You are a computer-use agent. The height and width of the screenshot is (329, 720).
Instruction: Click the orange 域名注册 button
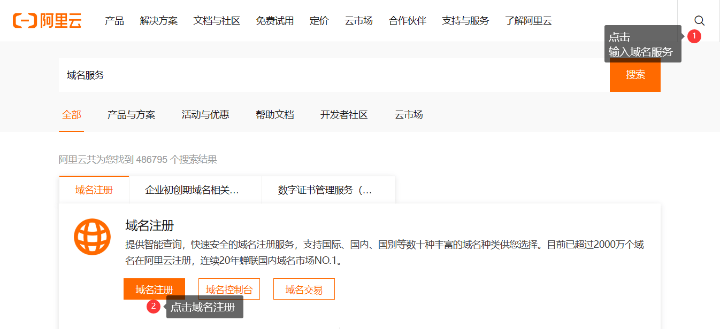[x=154, y=288]
